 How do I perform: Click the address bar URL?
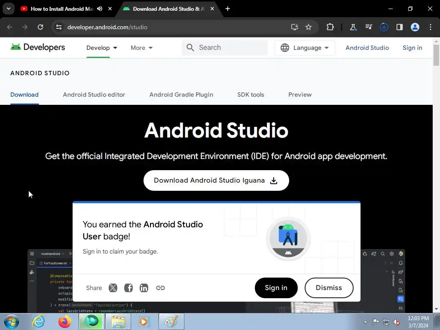tap(107, 27)
